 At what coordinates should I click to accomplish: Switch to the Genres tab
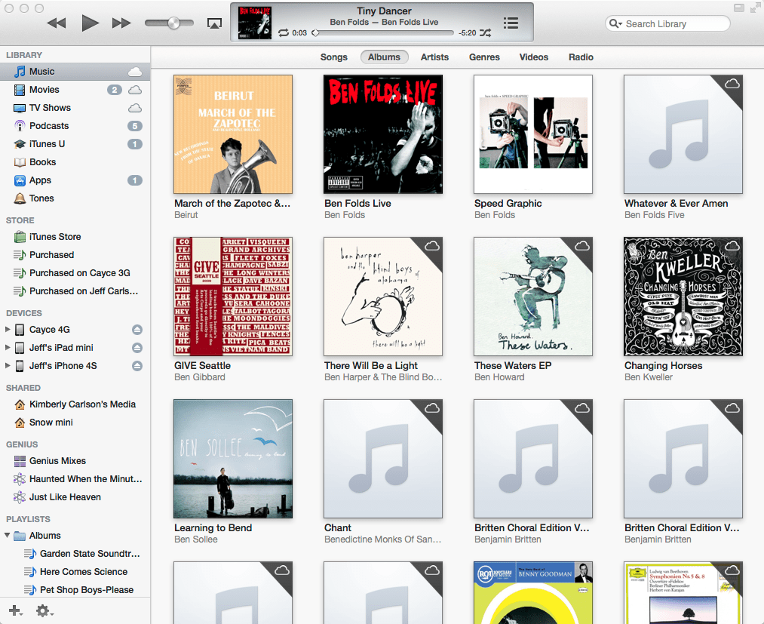(x=484, y=57)
